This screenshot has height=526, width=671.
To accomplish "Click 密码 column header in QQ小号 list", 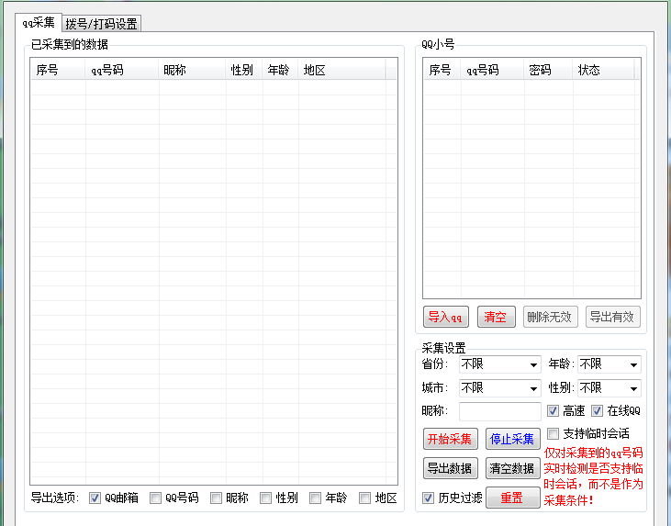I will pos(549,70).
